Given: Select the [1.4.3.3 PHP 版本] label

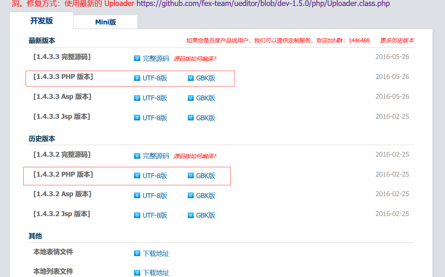Looking at the screenshot, I should (x=63, y=77).
